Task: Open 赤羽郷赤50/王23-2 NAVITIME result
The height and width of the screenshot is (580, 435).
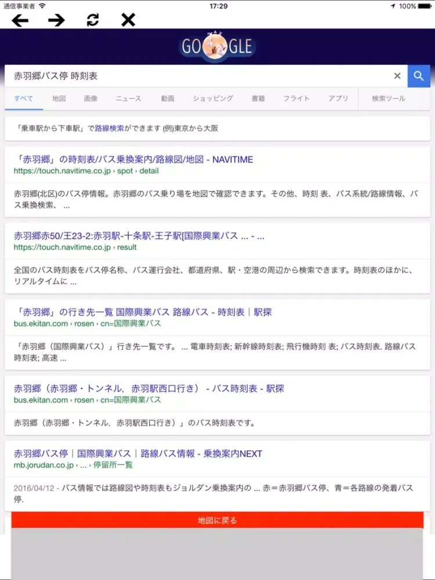Action: [139, 236]
